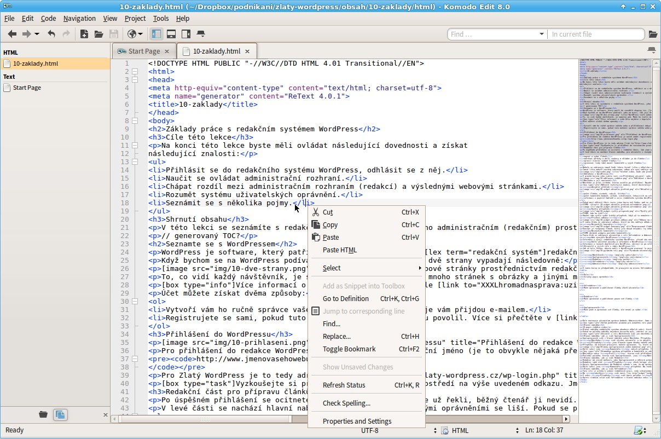Choose Replace... from the context menu
This screenshot has width=661, height=439.
click(x=367, y=337)
